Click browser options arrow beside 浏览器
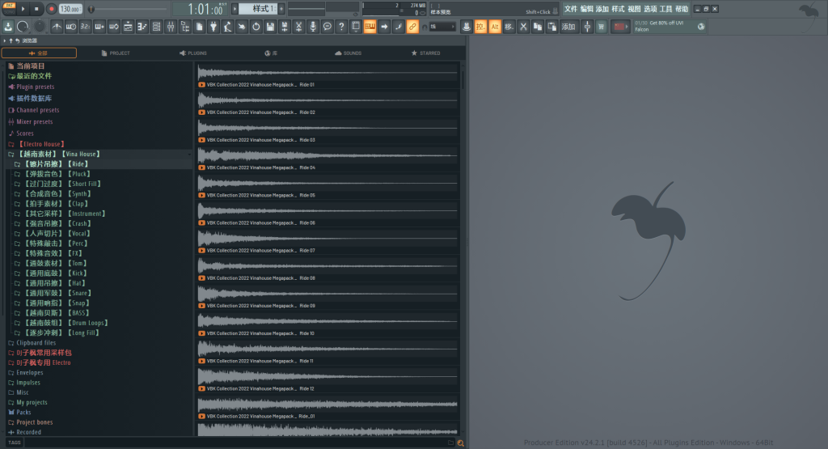The image size is (828, 449). [5, 40]
